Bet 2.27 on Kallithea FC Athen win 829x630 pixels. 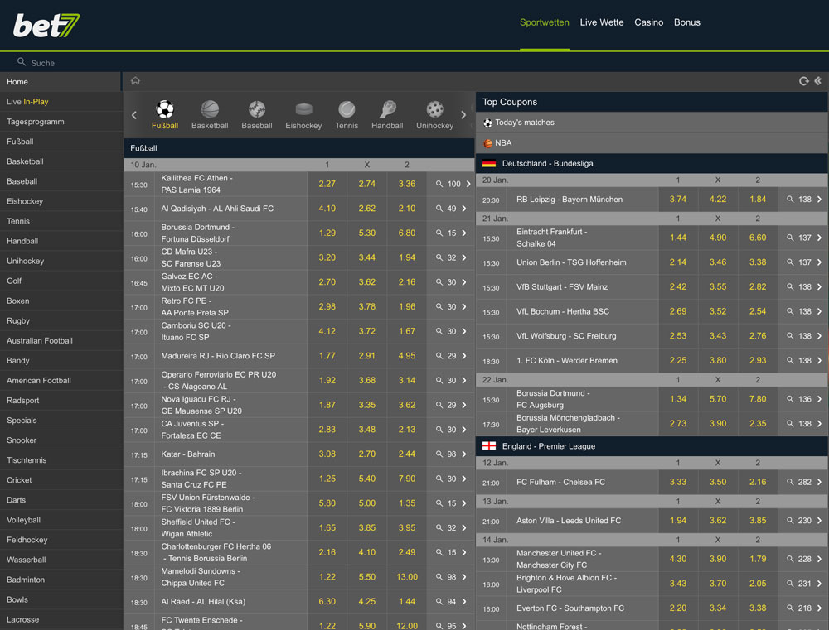pyautogui.click(x=327, y=184)
